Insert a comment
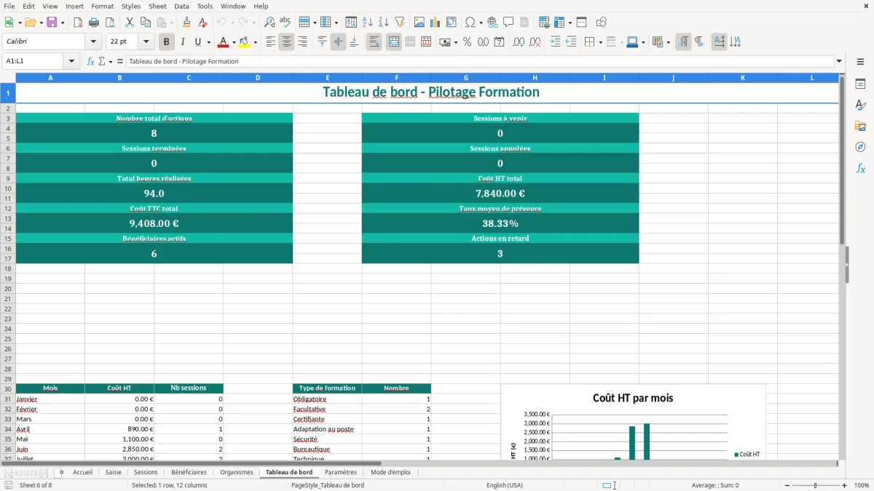The height and width of the screenshot is (491, 874). (508, 23)
